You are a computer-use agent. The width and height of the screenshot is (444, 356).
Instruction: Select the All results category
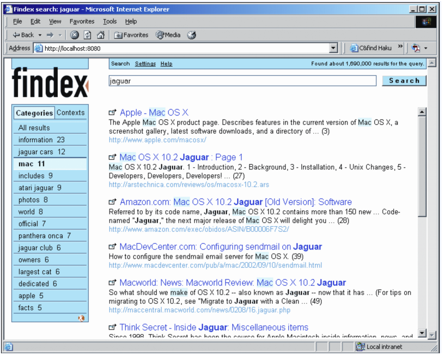click(50, 128)
